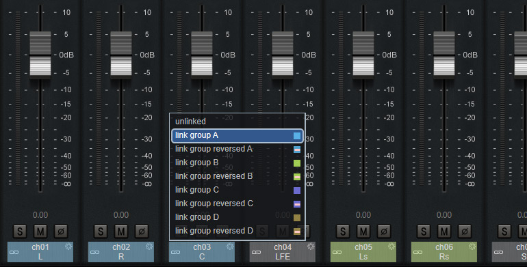This screenshot has width=527, height=267.
Task: Click the ch04 LFE channel label
Action: point(283,252)
